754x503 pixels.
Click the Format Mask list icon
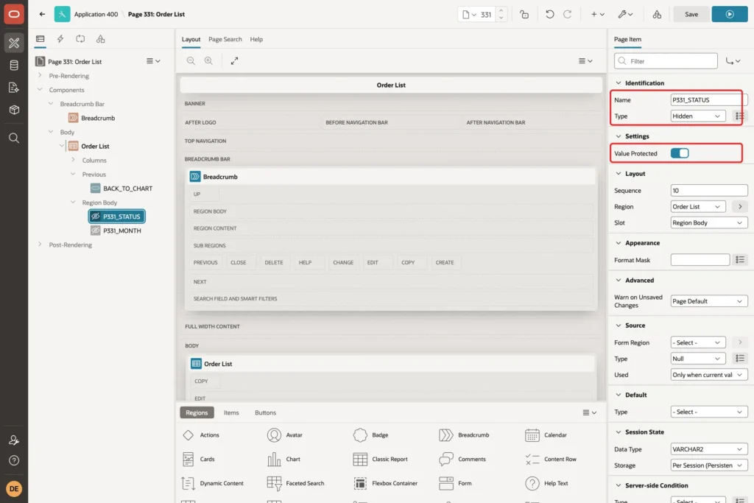[x=739, y=260]
